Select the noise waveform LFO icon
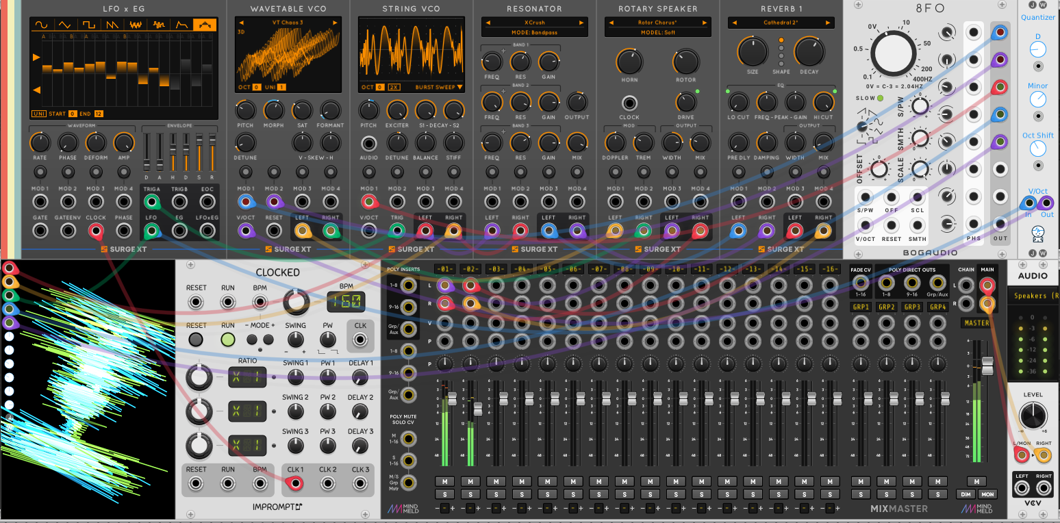The width and height of the screenshot is (1060, 523). 135,24
